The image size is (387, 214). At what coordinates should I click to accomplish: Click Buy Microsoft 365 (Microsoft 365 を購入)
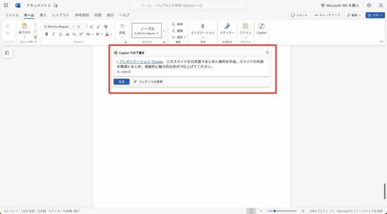(x=340, y=5)
